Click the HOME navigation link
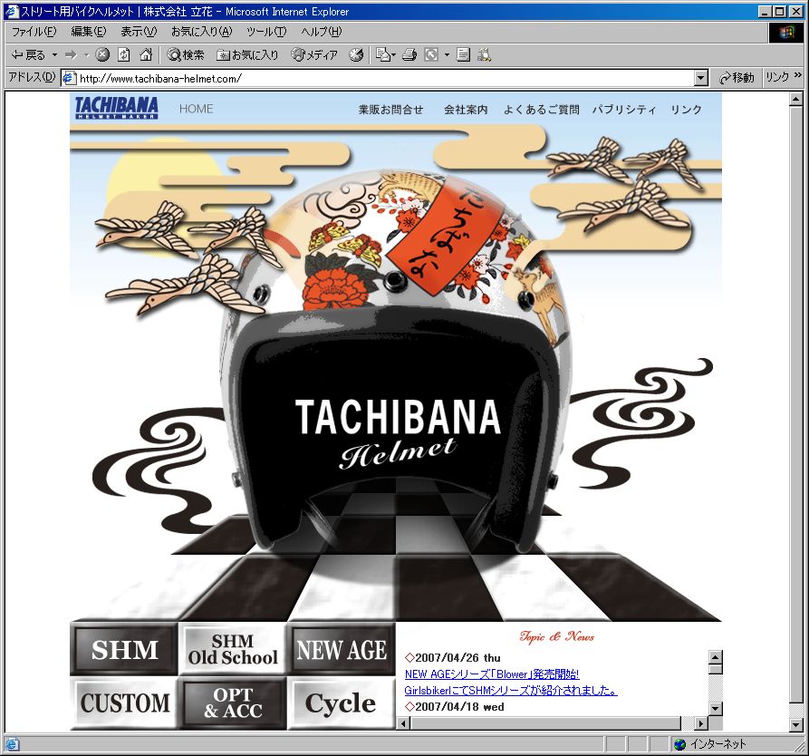The image size is (809, 756). (x=196, y=109)
